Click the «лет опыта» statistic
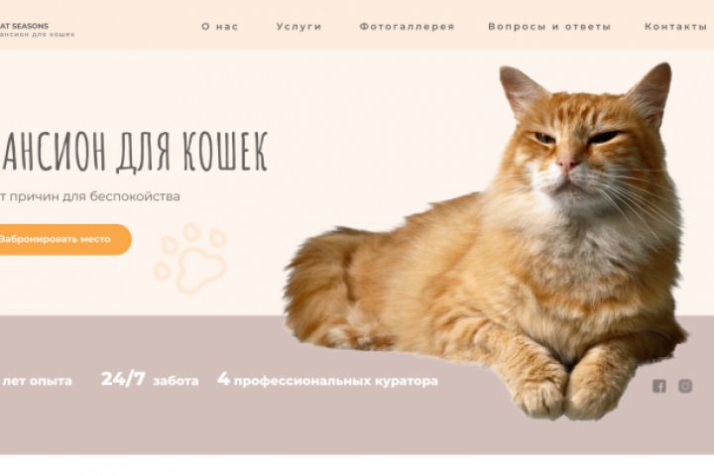This screenshot has width=714, height=476. pyautogui.click(x=36, y=381)
